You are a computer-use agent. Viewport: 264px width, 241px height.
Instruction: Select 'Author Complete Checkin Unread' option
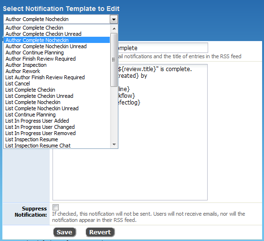tap(57, 34)
